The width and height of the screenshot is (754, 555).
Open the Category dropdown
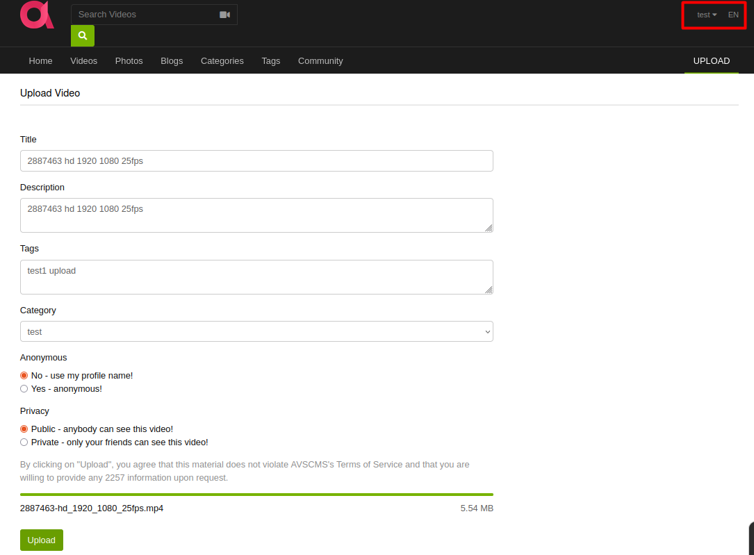coord(256,331)
